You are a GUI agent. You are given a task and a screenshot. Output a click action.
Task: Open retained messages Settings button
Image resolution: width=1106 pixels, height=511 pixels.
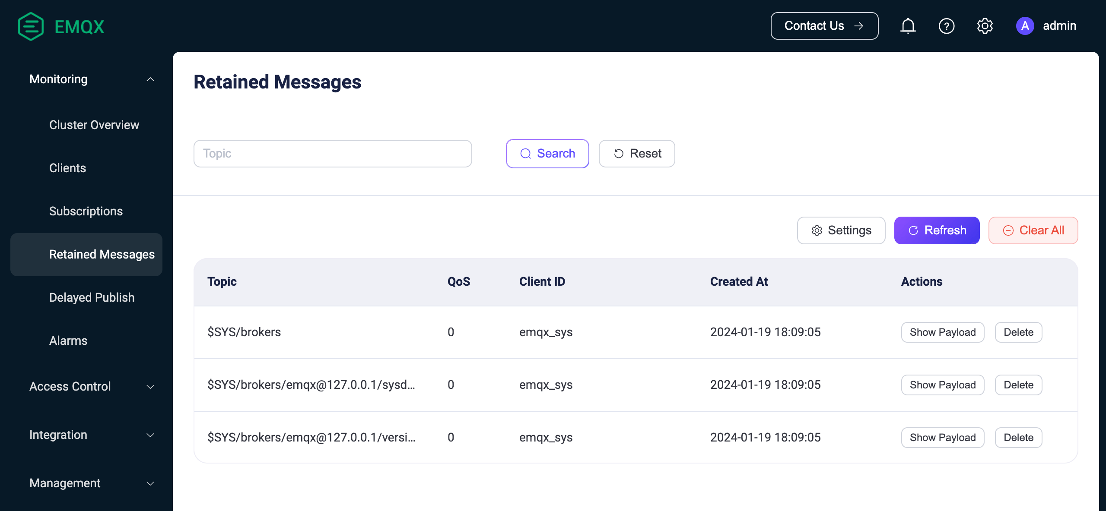(x=841, y=230)
